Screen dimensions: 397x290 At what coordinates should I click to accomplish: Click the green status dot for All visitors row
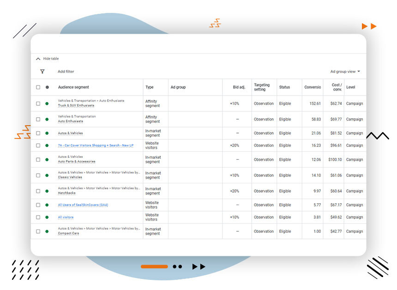tap(47, 217)
